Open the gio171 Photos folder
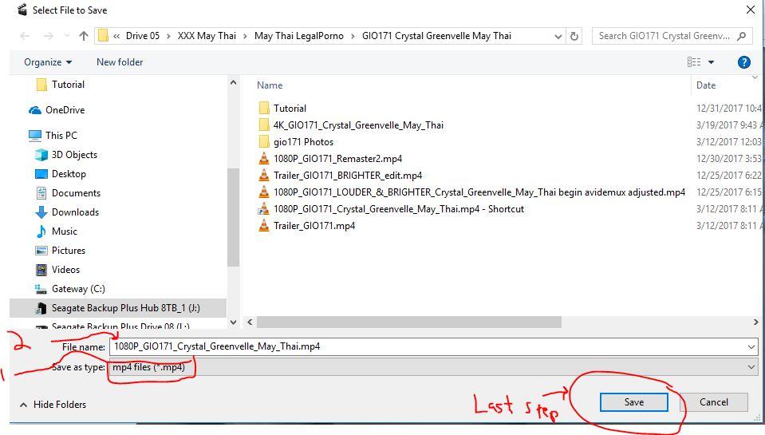The width and height of the screenshot is (765, 435). 303,142
